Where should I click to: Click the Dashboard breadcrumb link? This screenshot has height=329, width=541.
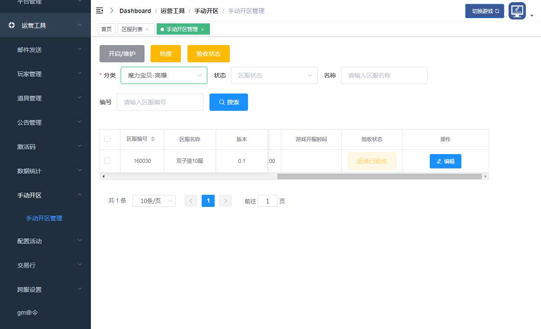click(x=135, y=10)
